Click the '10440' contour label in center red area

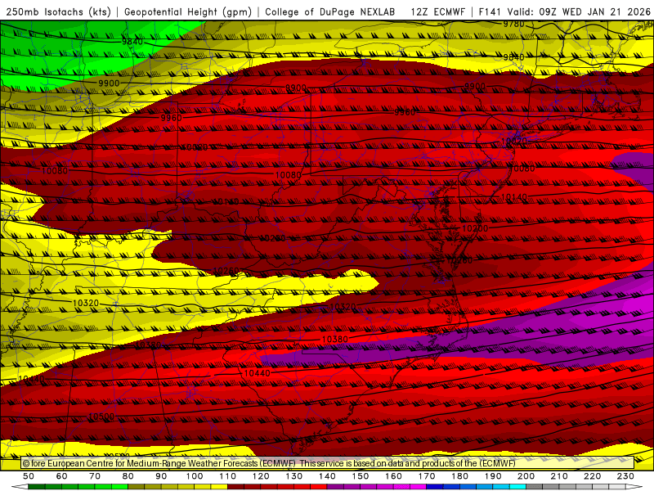click(257, 373)
